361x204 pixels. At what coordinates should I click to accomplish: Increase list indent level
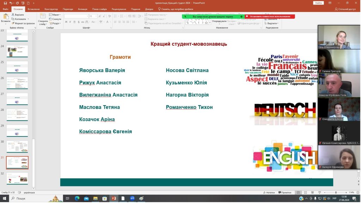[x=134, y=16]
